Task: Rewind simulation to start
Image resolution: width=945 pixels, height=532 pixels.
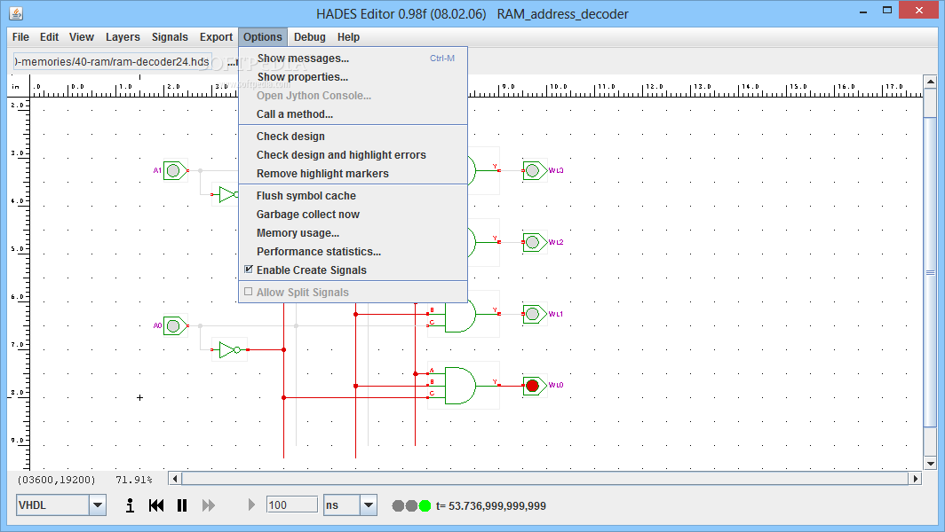Action: click(156, 505)
